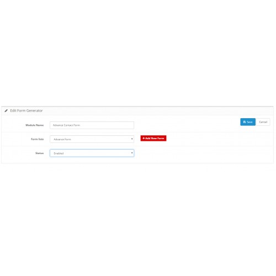This screenshot has width=276, height=276.
Task: Select the Advance Form value in dropdown
Action: (62, 139)
